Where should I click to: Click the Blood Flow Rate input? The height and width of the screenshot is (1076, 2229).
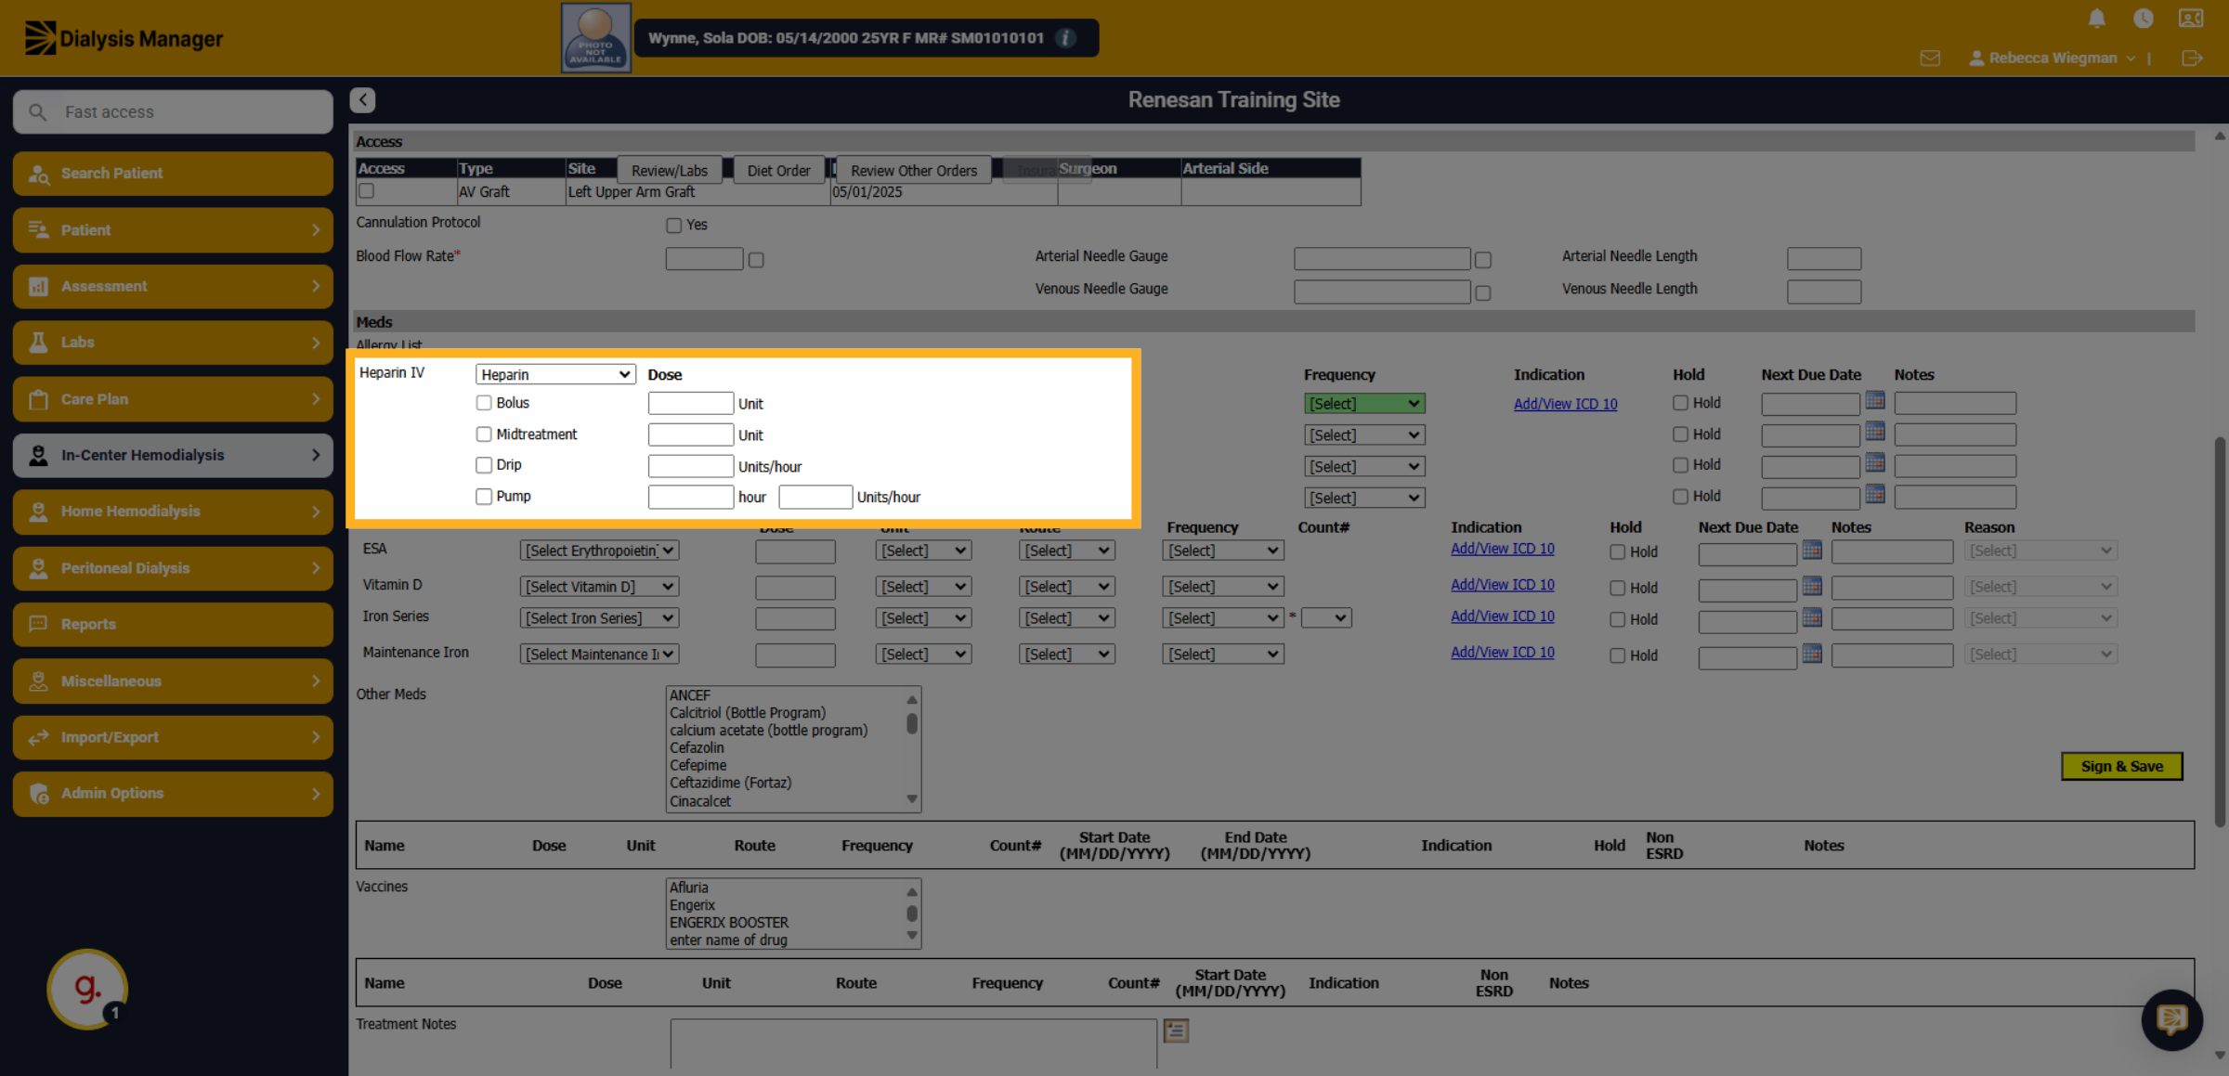(704, 259)
